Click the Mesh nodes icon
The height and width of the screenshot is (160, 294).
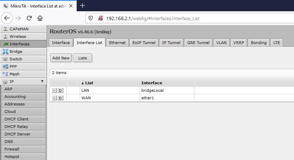[x=5, y=74]
